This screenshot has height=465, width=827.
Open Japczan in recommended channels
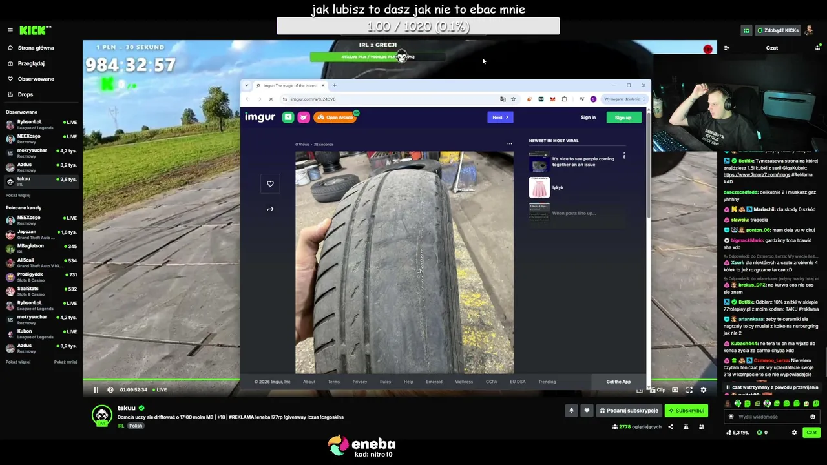[41, 234]
